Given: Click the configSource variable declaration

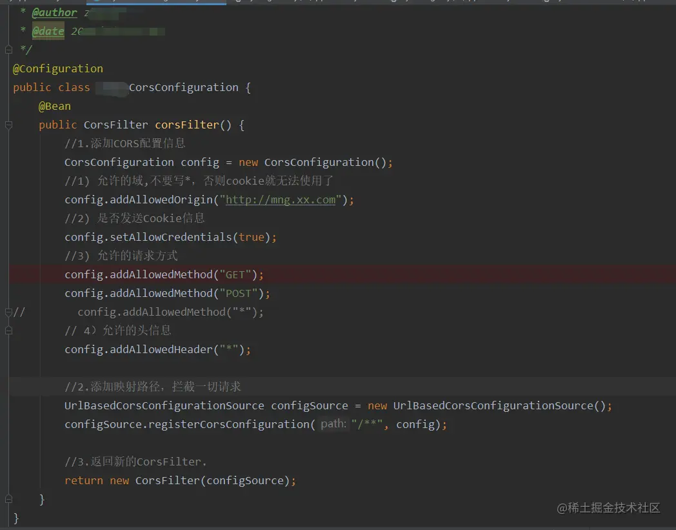Looking at the screenshot, I should click(309, 405).
